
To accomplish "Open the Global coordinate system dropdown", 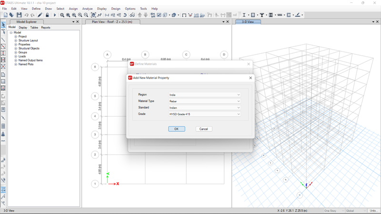I will pyautogui.click(x=356, y=211).
